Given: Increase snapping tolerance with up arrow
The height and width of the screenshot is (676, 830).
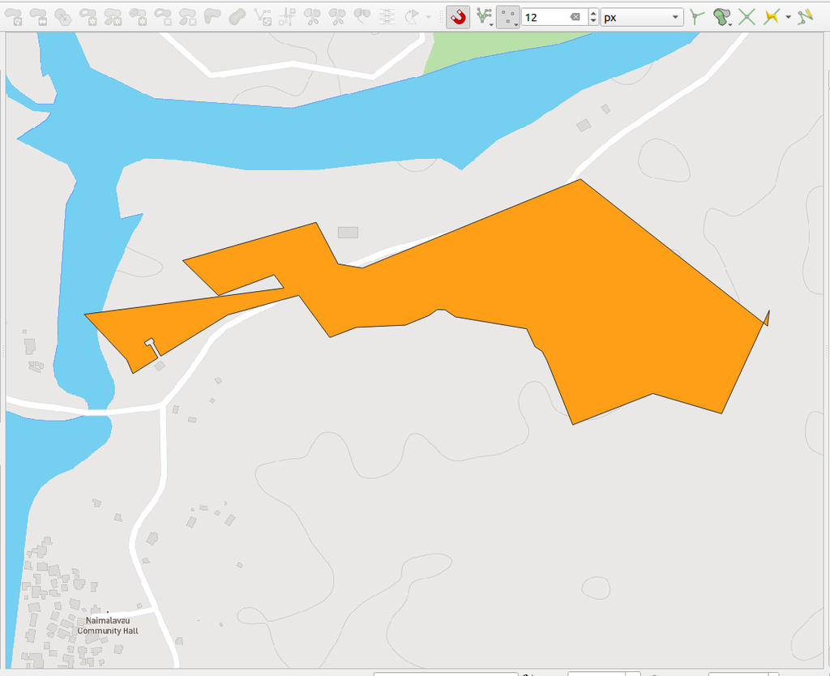Looking at the screenshot, I should (593, 13).
